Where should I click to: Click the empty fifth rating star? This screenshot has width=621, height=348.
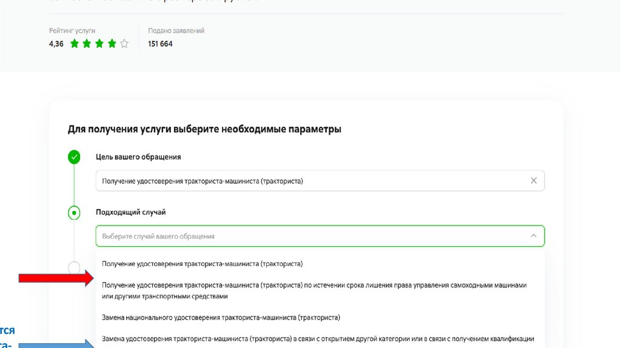click(x=124, y=44)
